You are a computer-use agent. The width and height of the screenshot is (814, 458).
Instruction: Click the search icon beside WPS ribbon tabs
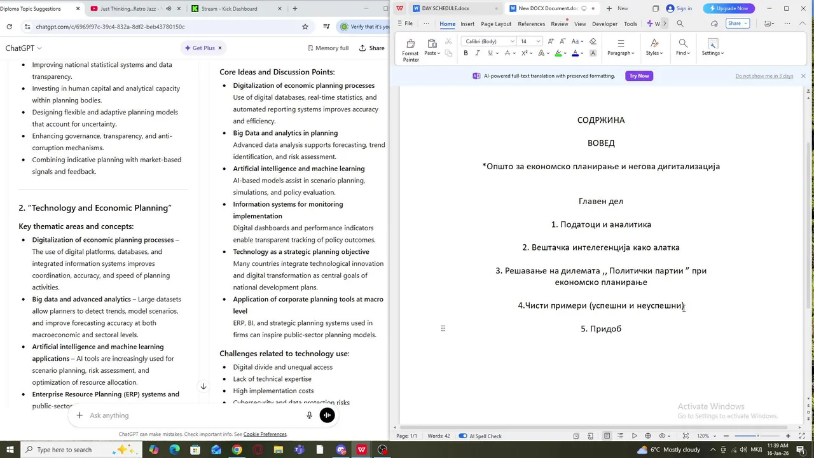click(680, 24)
